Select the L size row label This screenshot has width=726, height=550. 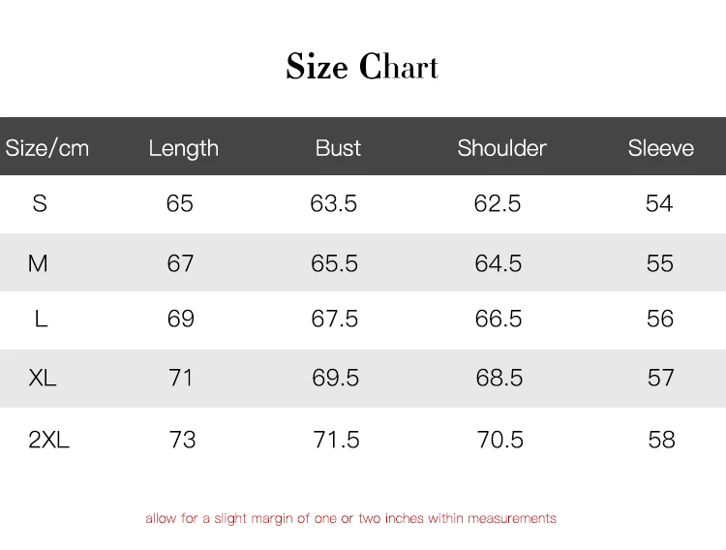coord(41,320)
